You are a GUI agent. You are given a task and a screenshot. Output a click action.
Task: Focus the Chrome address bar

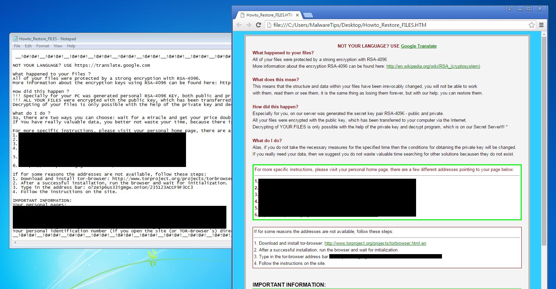coord(400,25)
